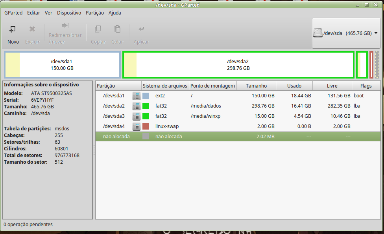Click the 2.02 MB size cell
Image resolution: width=384 pixels, height=234 pixels.
[x=266, y=137]
